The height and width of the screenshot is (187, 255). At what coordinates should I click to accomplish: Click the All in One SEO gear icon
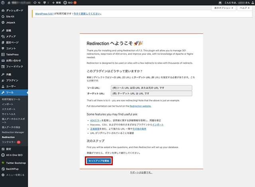coord(3,155)
